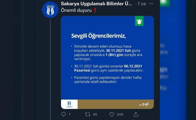Click the "Sevgili Öğrencilerimiz," heading in image

point(96,36)
